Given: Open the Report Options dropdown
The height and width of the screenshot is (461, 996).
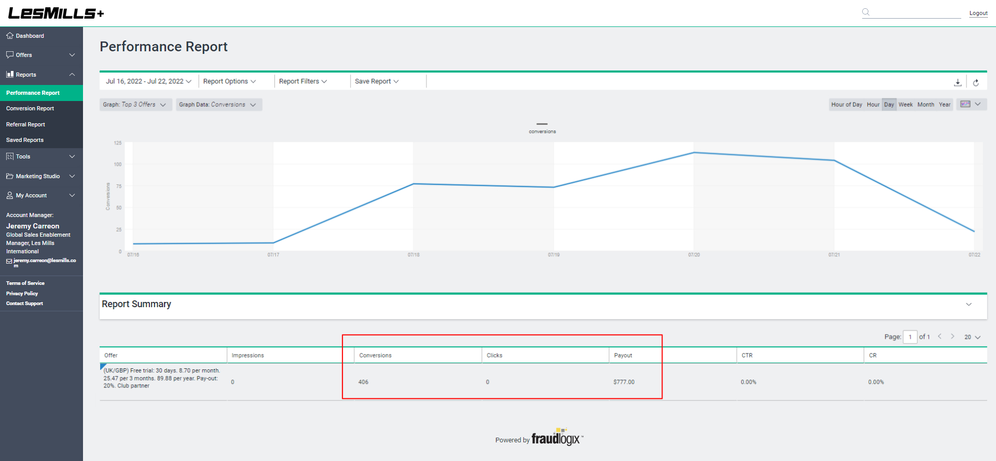Looking at the screenshot, I should pos(229,81).
